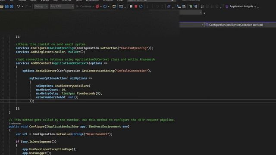Click app.UseDeveloperExceptionPage() line
This screenshot has width=276, height=155.
point(50,149)
